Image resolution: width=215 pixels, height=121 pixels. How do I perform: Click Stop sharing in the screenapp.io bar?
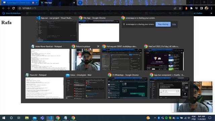(163, 24)
